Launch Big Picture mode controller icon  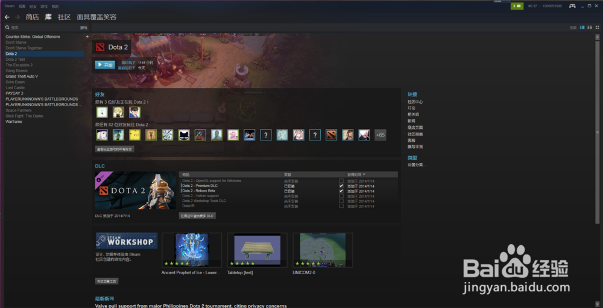pyautogui.click(x=572, y=6)
